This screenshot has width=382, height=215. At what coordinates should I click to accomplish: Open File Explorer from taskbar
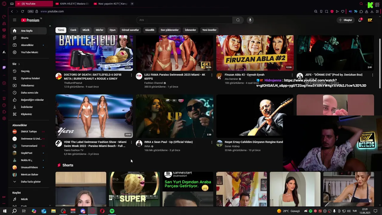[53, 211]
